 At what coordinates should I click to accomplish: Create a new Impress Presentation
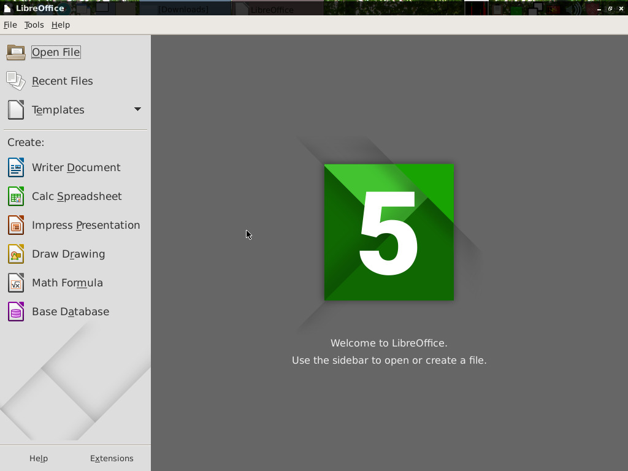[x=85, y=225]
